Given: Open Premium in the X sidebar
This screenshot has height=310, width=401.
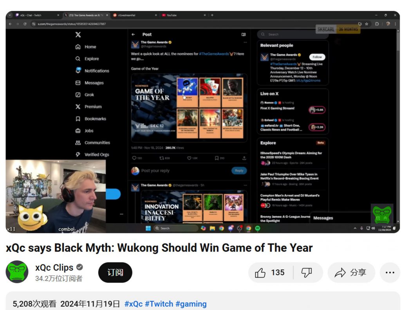Looking at the screenshot, I should pos(89,107).
